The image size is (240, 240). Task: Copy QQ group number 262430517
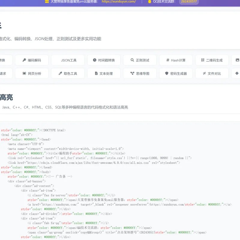189,2
